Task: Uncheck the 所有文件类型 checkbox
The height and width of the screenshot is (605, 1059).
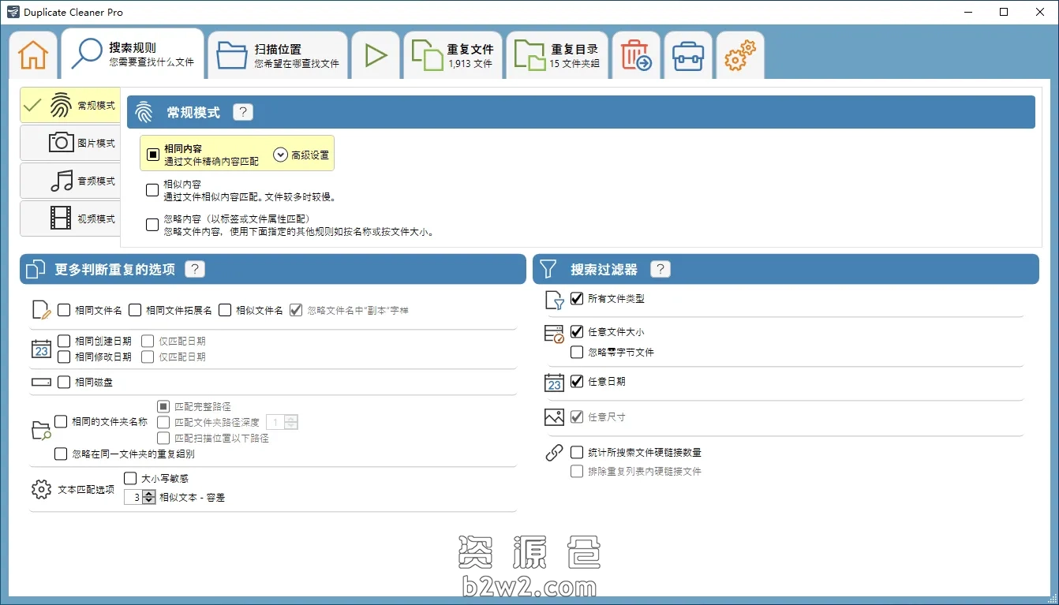Action: [x=577, y=299]
